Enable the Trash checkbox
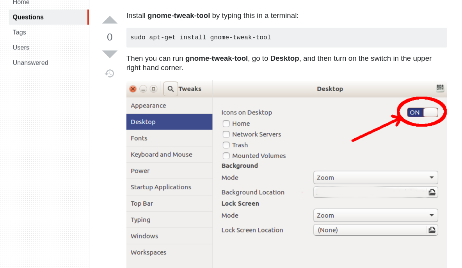The height and width of the screenshot is (268, 462). tap(226, 145)
